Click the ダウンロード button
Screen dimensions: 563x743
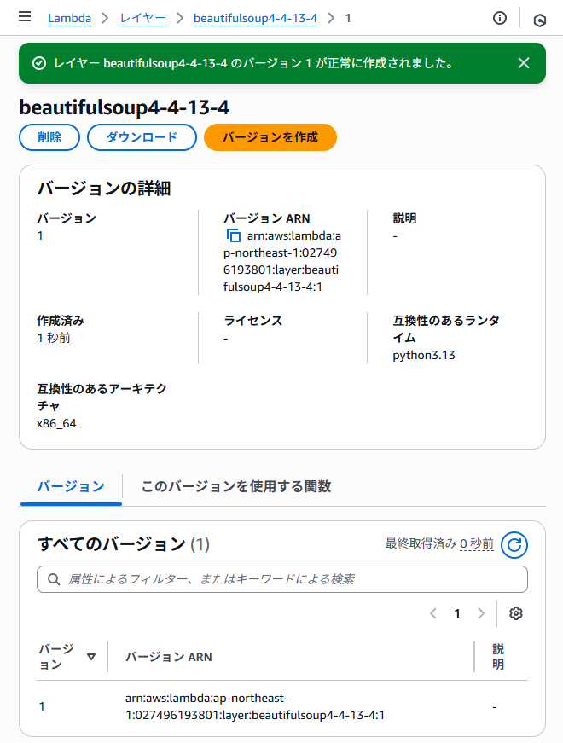(x=142, y=137)
